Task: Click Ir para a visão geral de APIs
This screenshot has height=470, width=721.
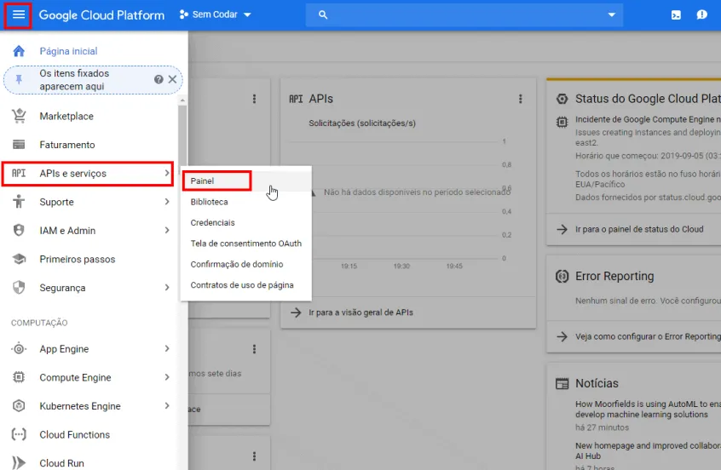Action: click(x=360, y=312)
